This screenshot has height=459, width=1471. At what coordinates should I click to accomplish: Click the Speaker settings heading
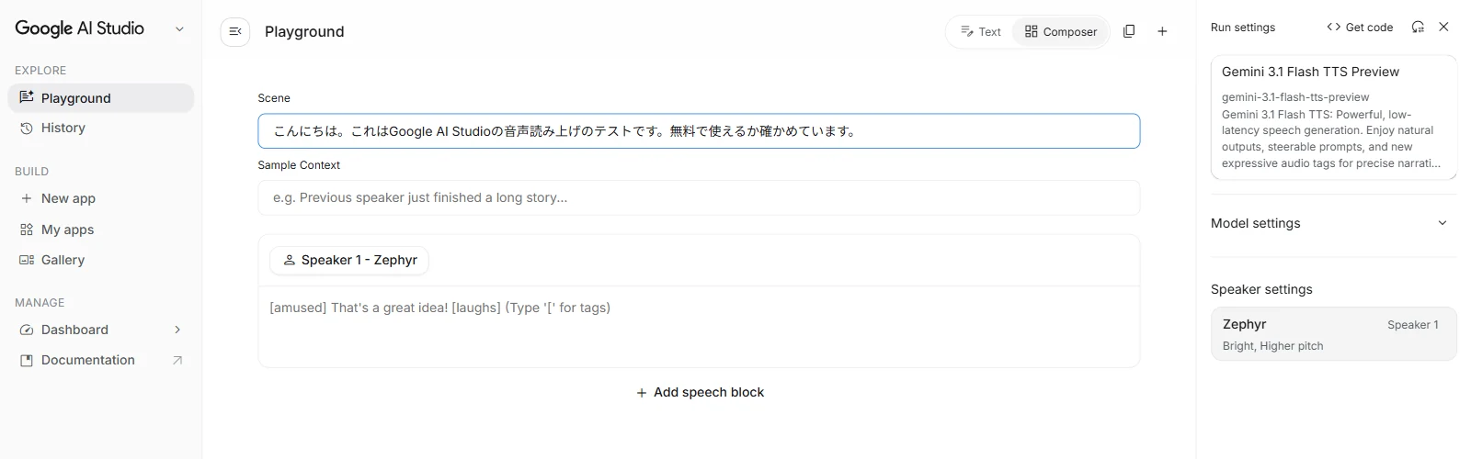[x=1261, y=289]
